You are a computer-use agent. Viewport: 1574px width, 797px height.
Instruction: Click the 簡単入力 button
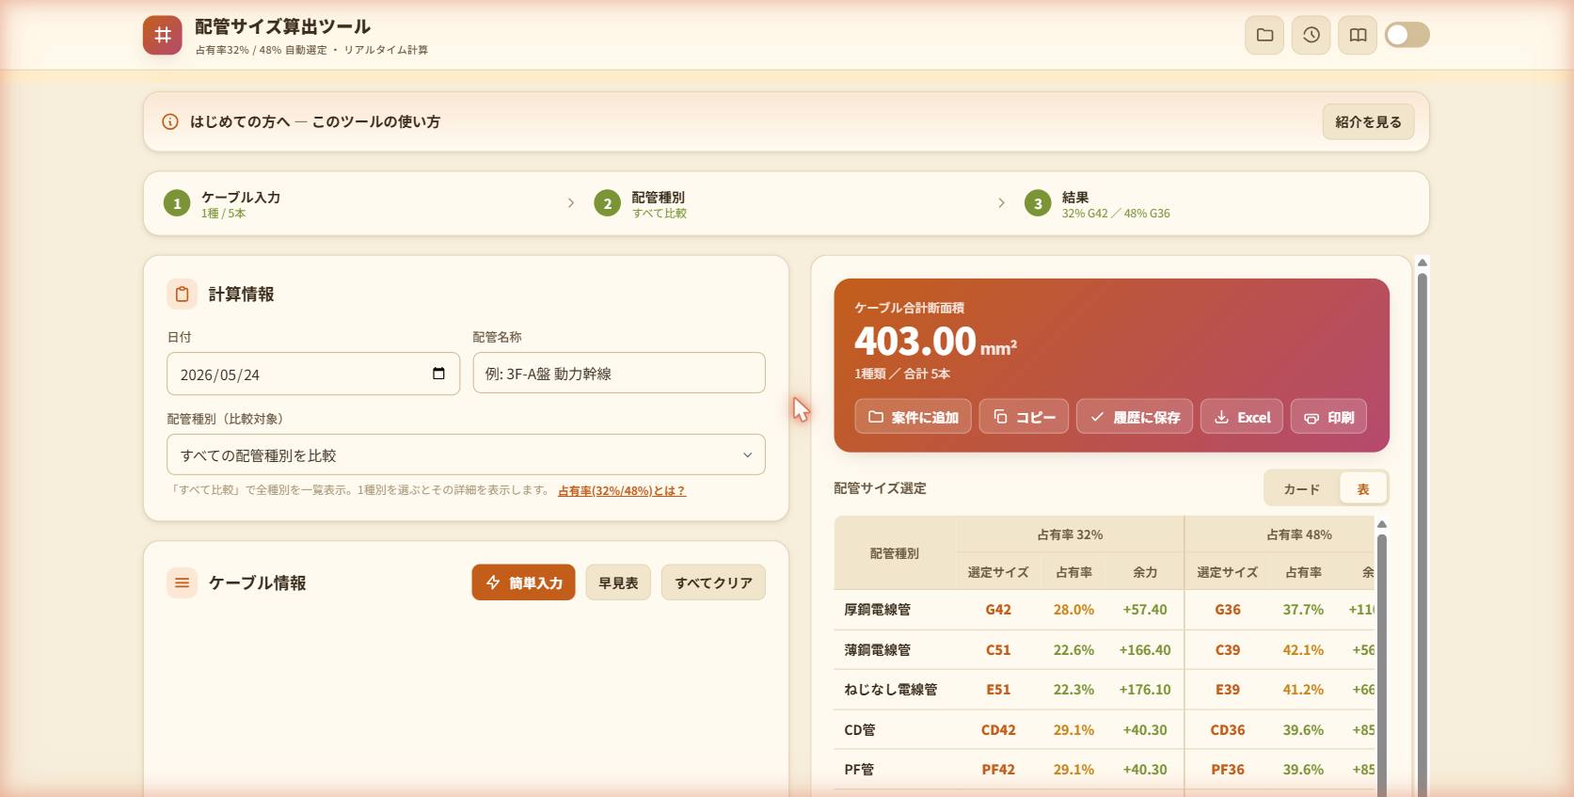523,582
